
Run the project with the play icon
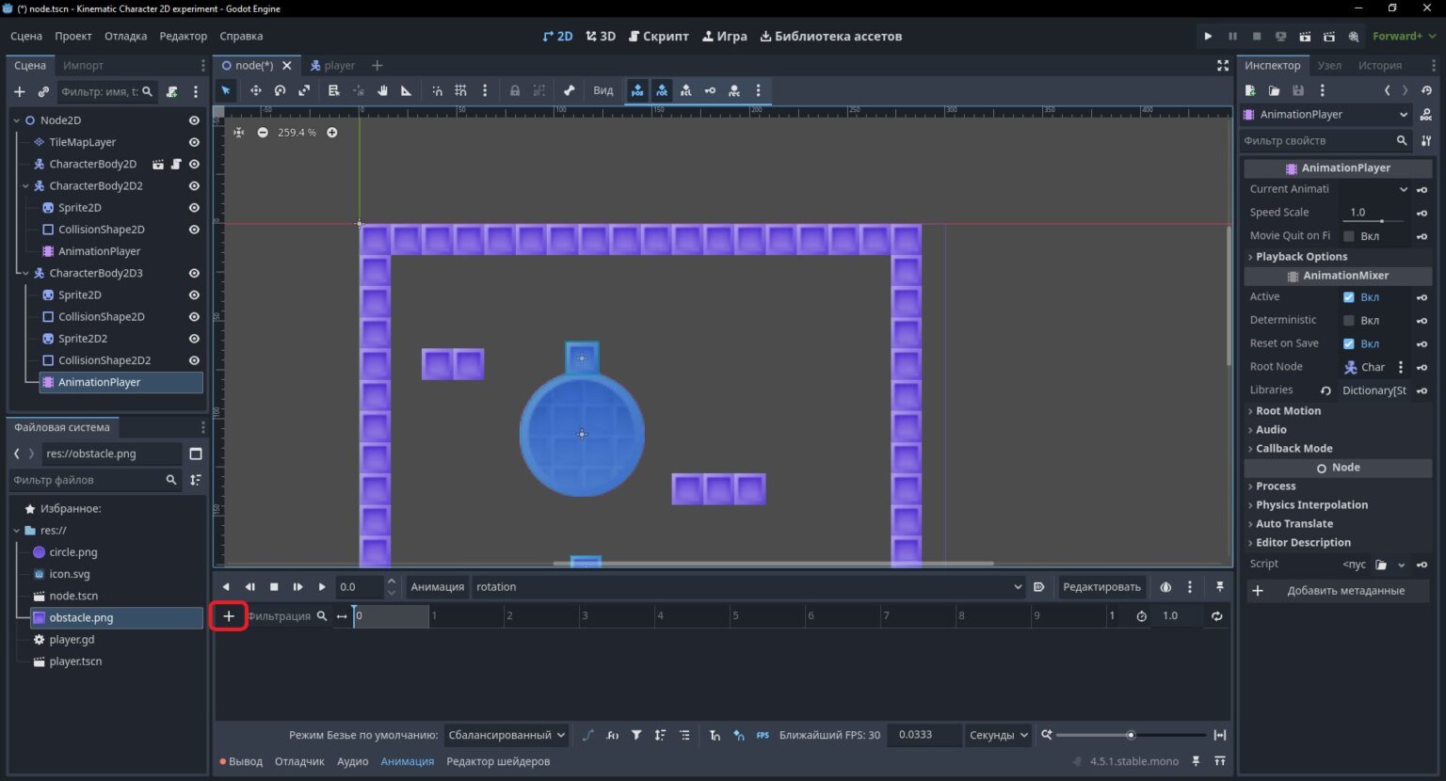1208,36
